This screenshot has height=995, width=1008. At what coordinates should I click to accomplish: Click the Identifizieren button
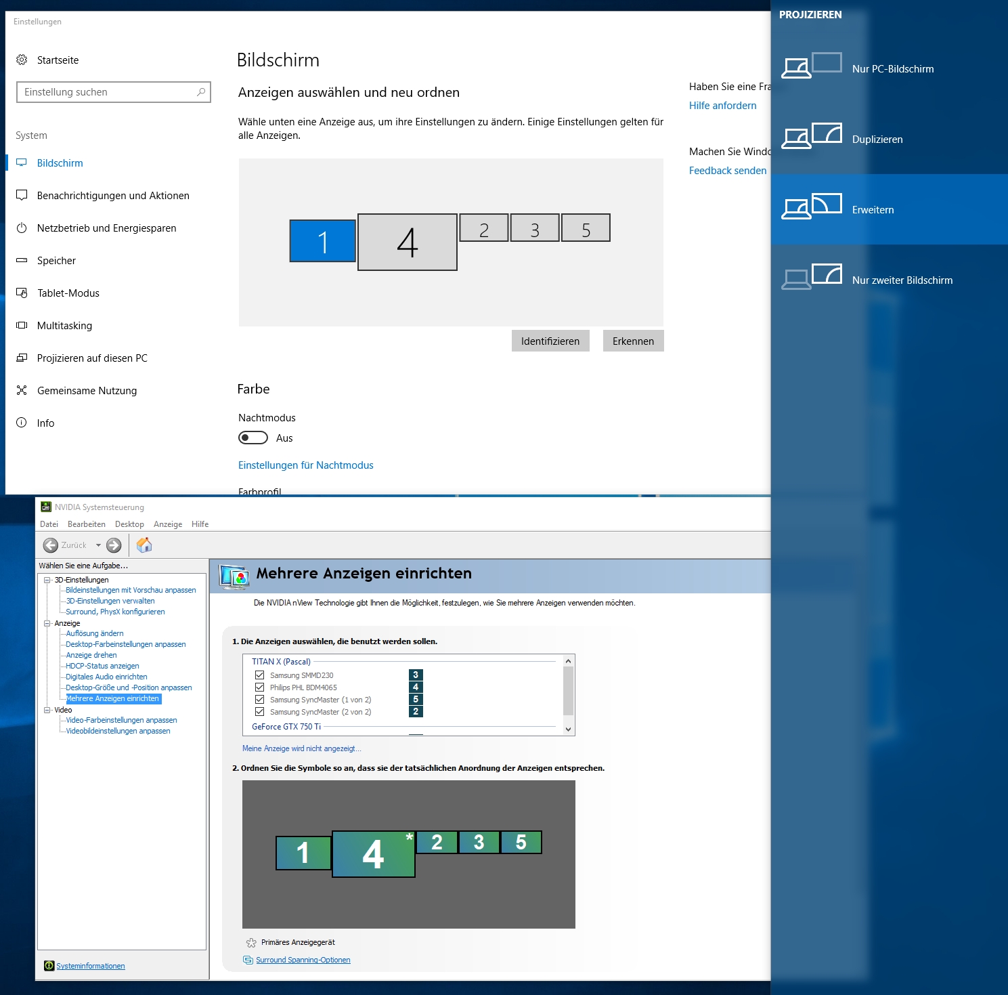click(x=550, y=341)
